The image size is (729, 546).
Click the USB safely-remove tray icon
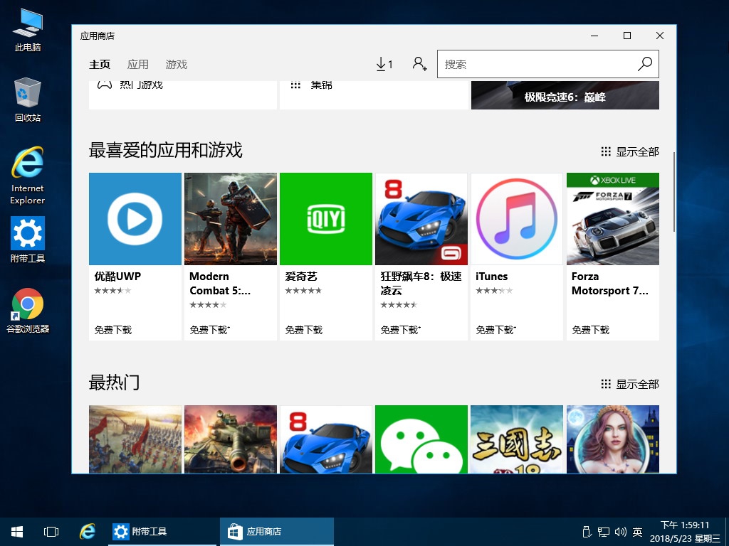[x=587, y=532]
